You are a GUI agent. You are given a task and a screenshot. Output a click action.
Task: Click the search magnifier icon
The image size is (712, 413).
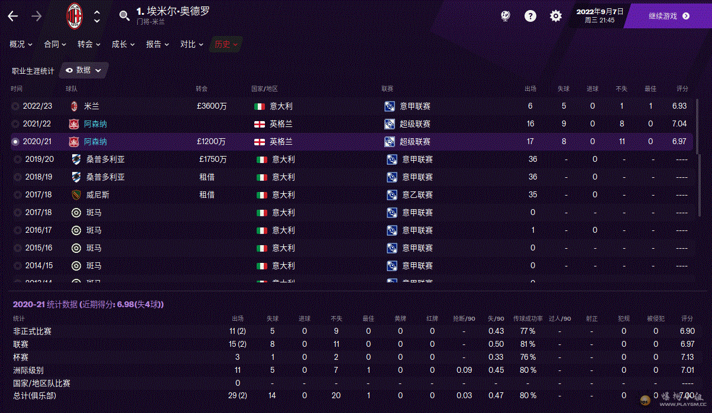pyautogui.click(x=124, y=16)
